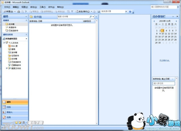181x131 pixels.
Task: Click the 发送/接收 send/receive button
Action: (x=83, y=11)
